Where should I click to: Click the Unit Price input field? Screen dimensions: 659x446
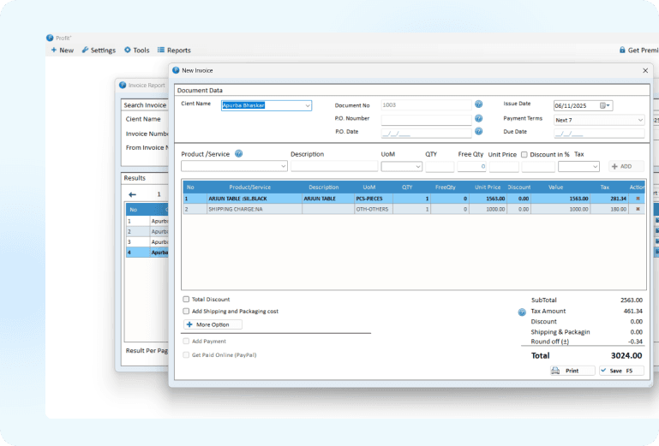504,166
